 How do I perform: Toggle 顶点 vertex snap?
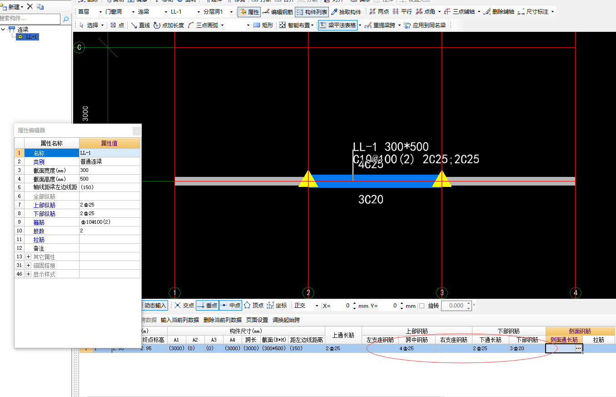point(253,306)
